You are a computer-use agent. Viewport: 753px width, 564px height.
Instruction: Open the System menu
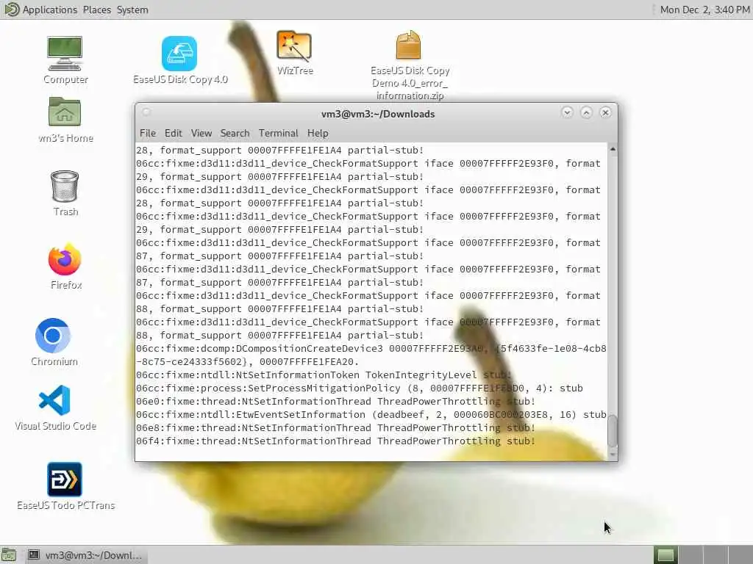(x=132, y=10)
